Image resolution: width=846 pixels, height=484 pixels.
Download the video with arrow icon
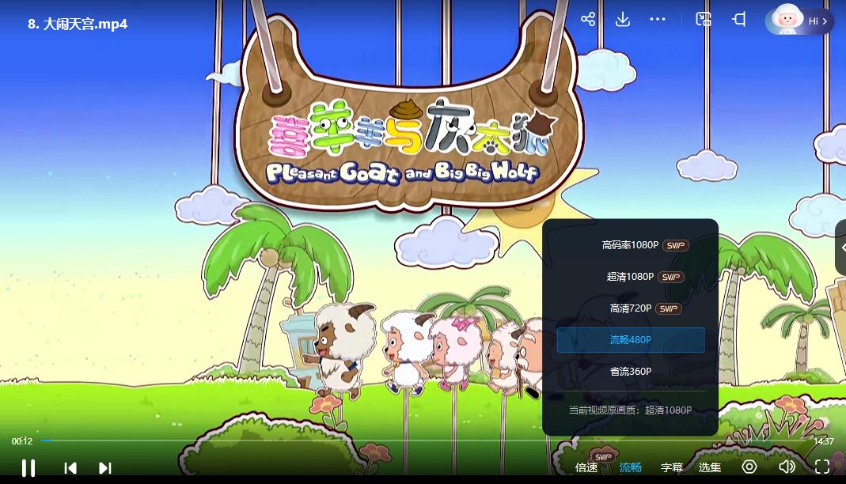coord(623,20)
